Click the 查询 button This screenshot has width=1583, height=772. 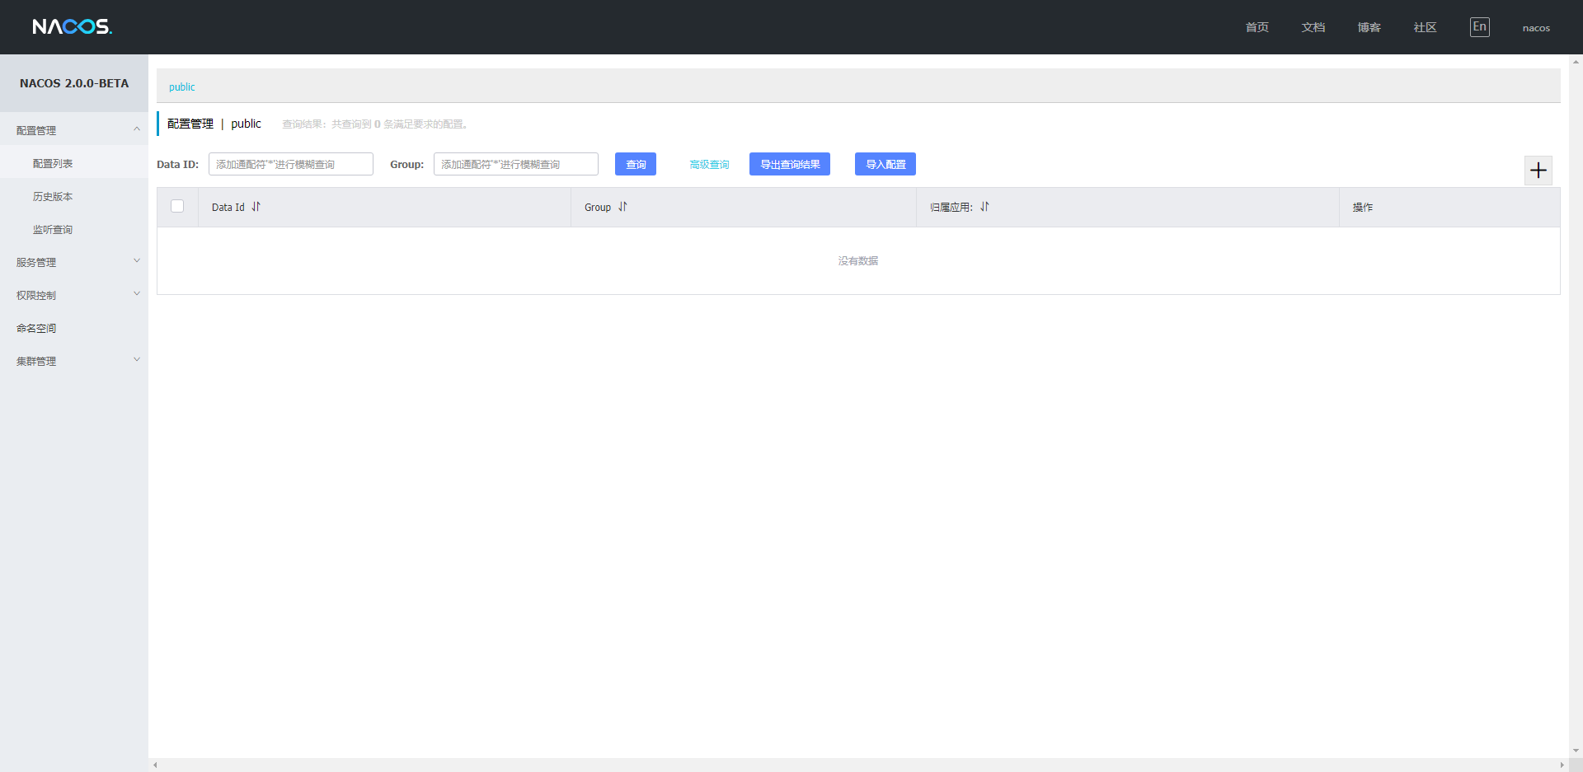coord(636,164)
